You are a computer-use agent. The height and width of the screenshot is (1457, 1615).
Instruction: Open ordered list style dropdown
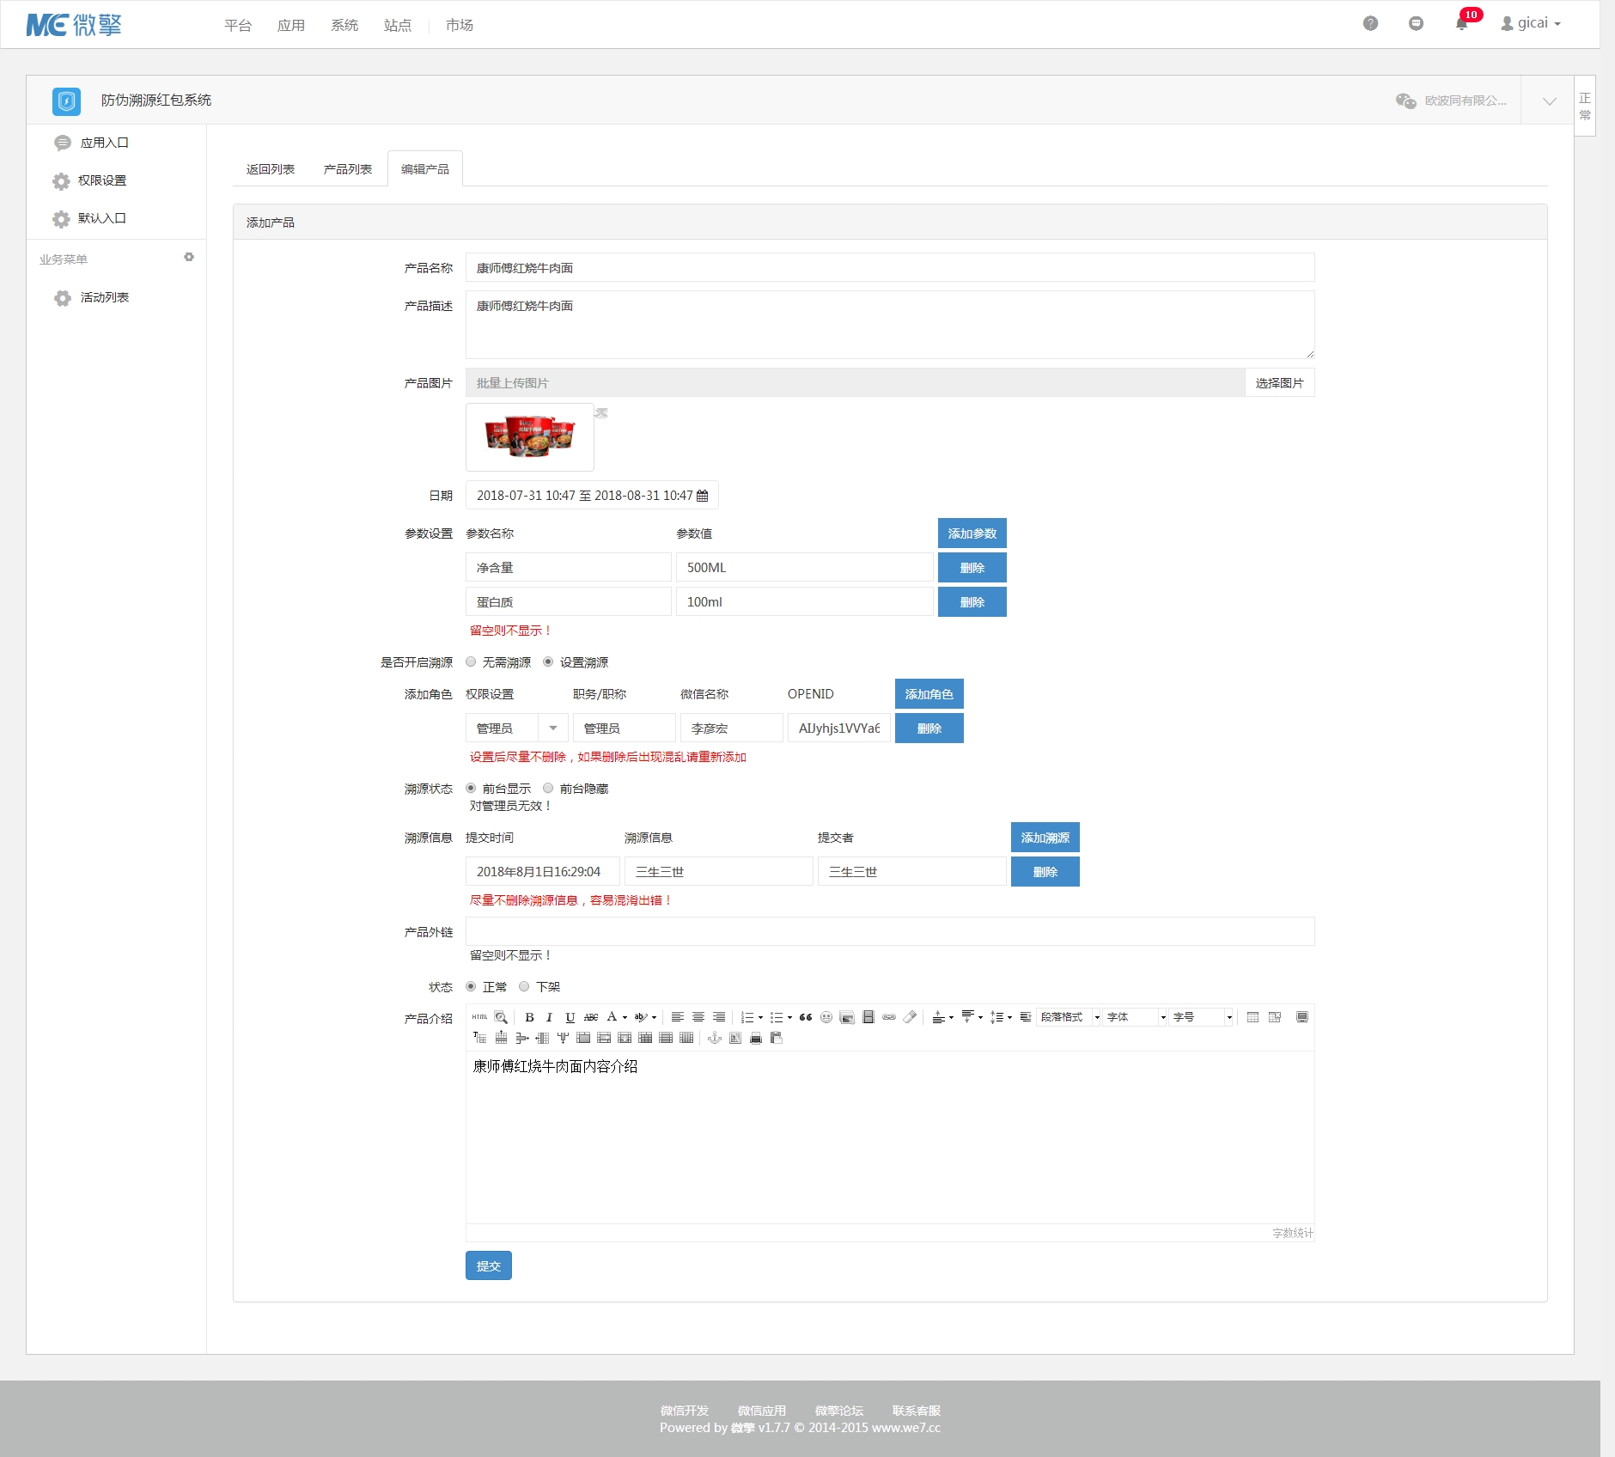click(761, 1017)
